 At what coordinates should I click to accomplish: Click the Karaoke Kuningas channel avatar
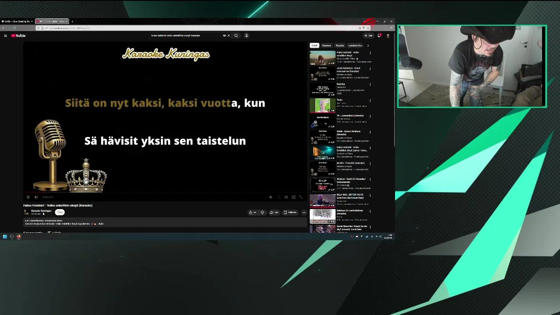click(26, 212)
